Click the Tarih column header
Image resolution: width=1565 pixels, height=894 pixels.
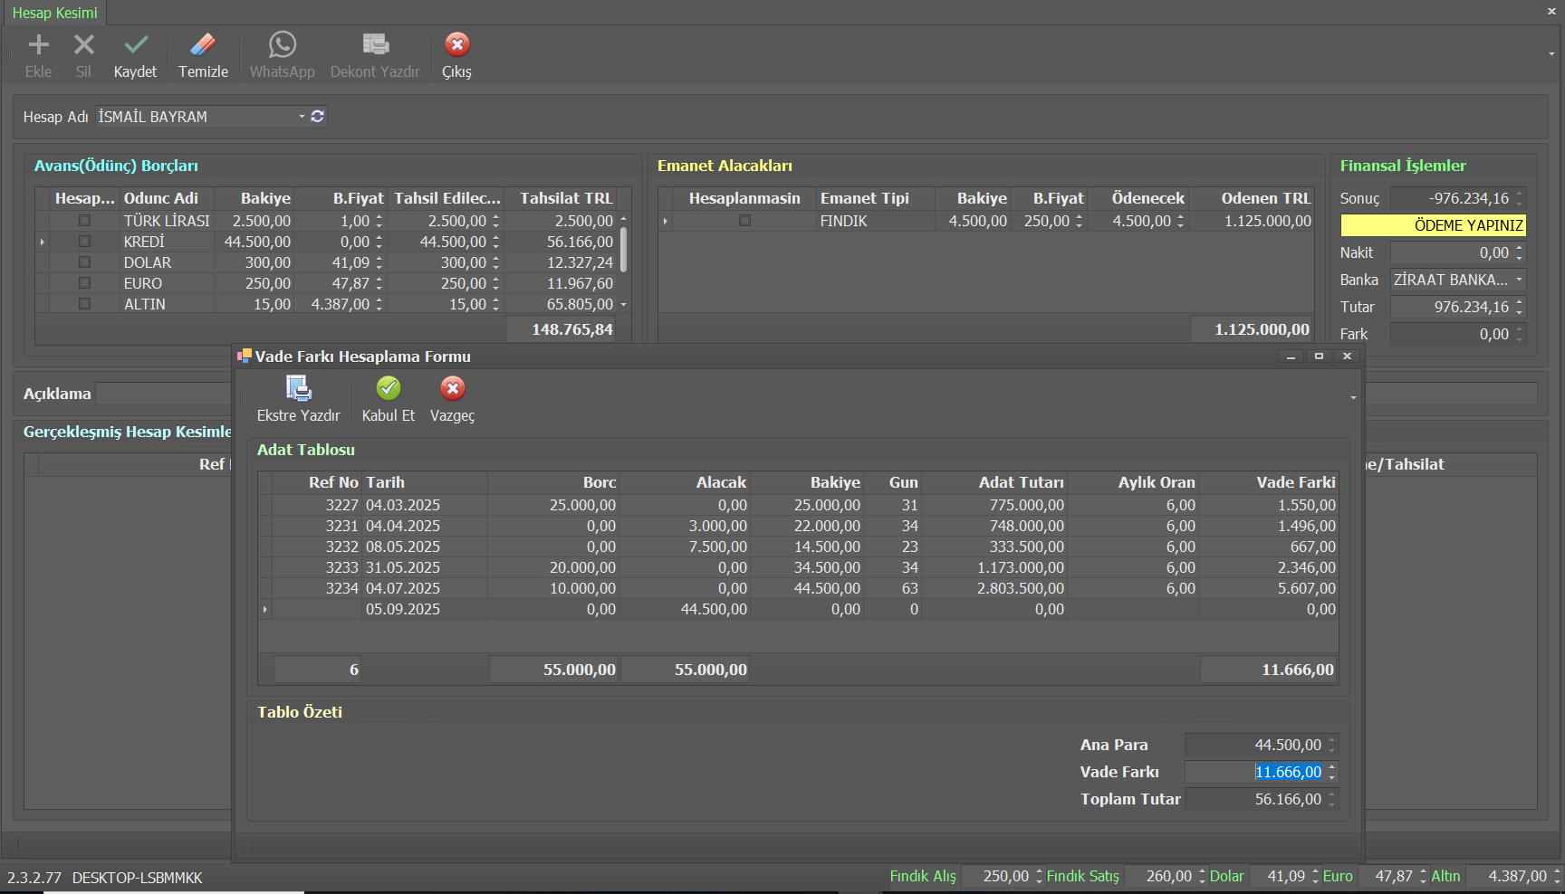point(386,482)
